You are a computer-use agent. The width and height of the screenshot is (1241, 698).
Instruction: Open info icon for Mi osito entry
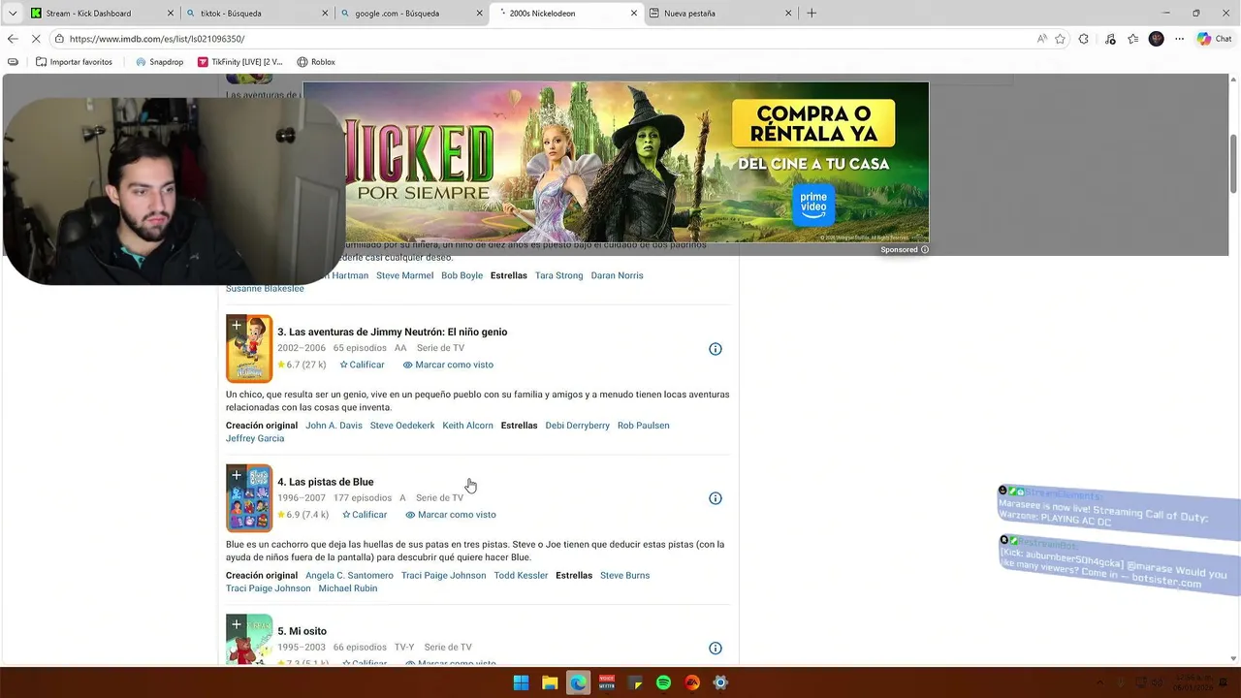click(x=716, y=648)
